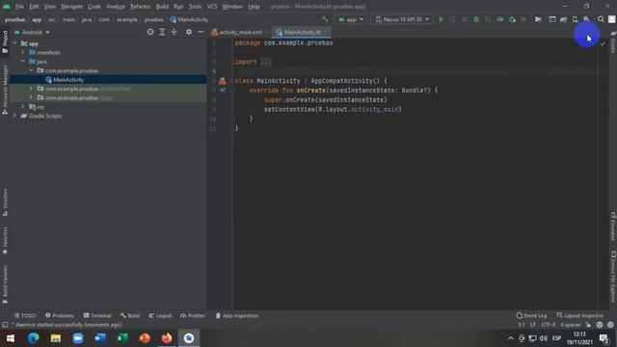The width and height of the screenshot is (617, 347).
Task: Open the Layout Inspector
Action: point(580,315)
